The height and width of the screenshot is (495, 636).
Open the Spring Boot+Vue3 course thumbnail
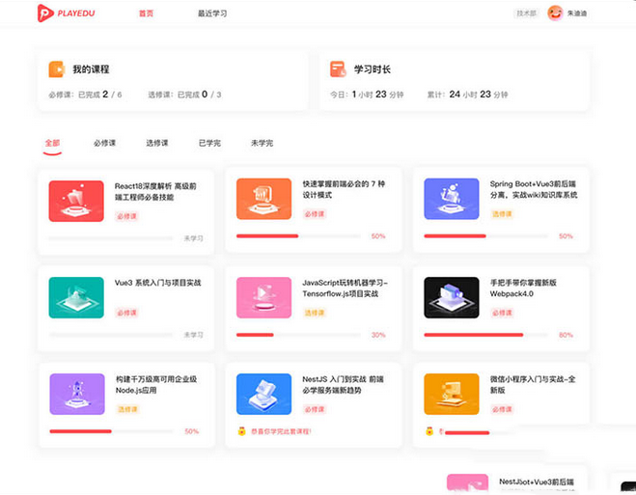tap(452, 199)
